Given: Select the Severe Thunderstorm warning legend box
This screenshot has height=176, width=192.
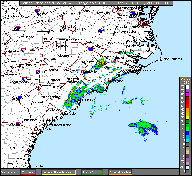Looking at the screenshot, I should click(x=59, y=172).
